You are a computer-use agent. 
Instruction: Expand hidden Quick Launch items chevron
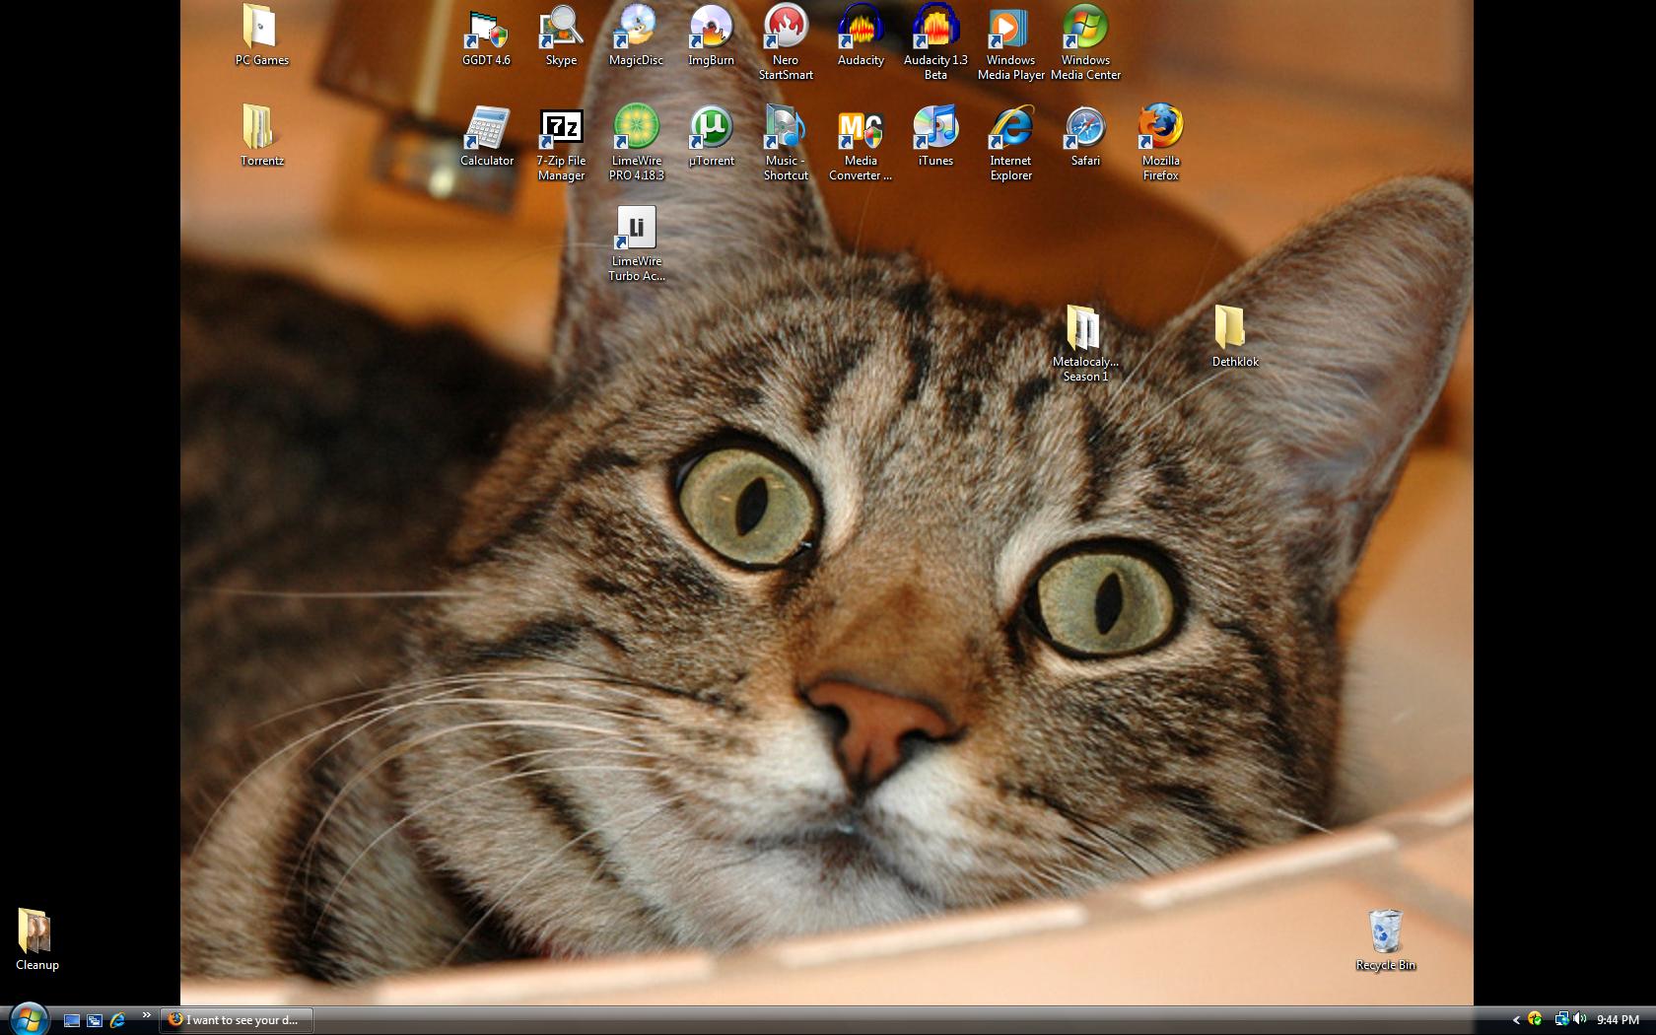[147, 1015]
